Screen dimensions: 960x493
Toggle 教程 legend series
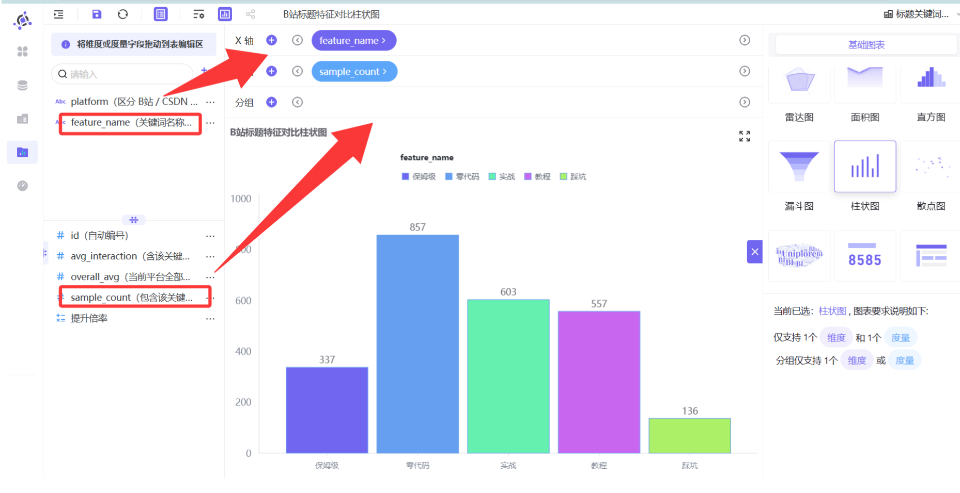(537, 176)
